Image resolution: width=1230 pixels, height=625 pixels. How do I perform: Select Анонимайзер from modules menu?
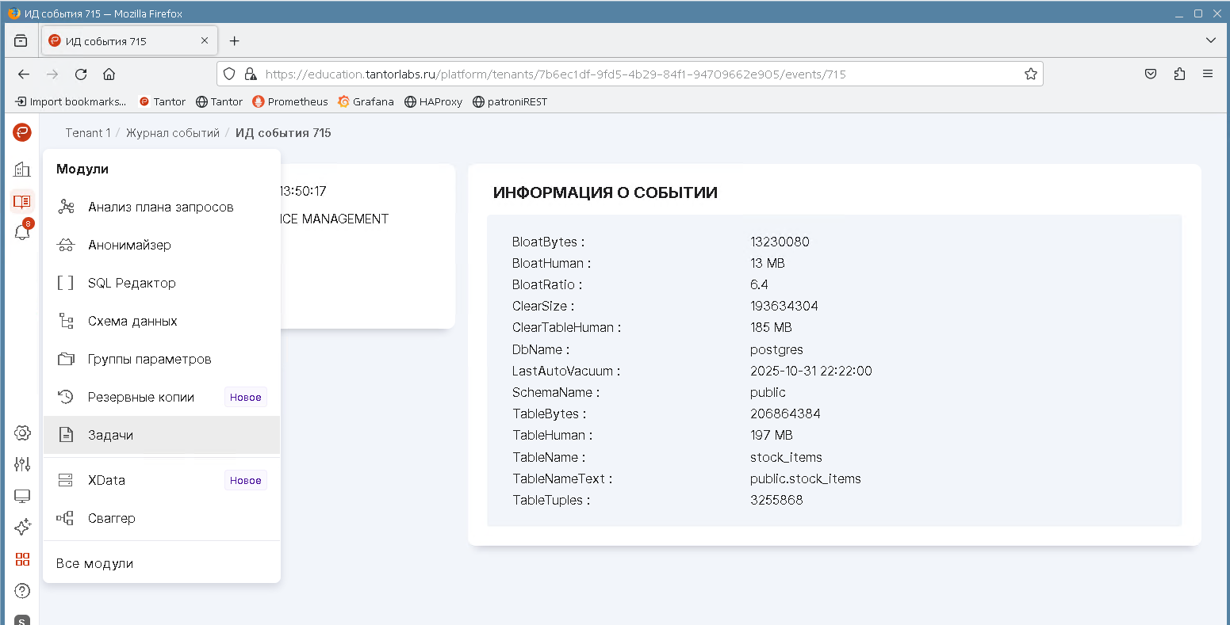[129, 245]
